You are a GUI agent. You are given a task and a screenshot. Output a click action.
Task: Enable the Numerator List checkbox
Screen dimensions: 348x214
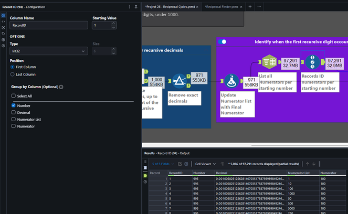click(x=14, y=119)
